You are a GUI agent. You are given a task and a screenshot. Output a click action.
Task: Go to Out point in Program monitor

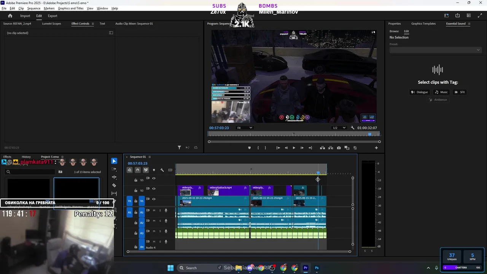point(310,148)
